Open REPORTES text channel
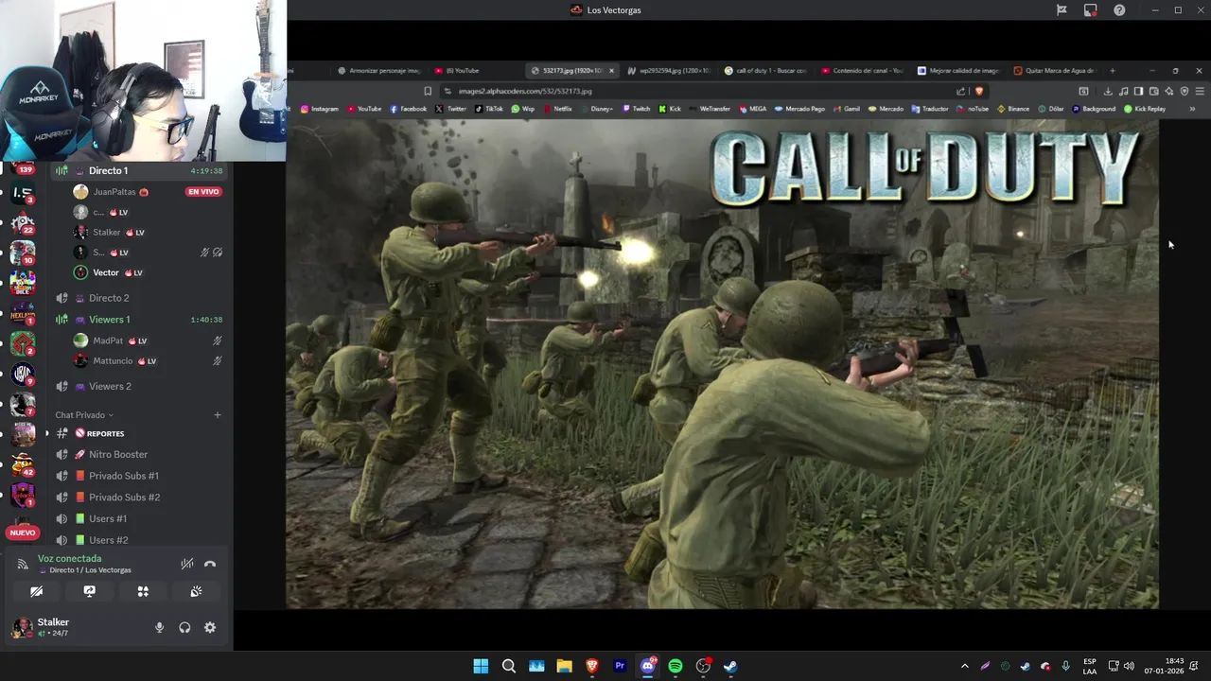The image size is (1211, 681). [139, 433]
